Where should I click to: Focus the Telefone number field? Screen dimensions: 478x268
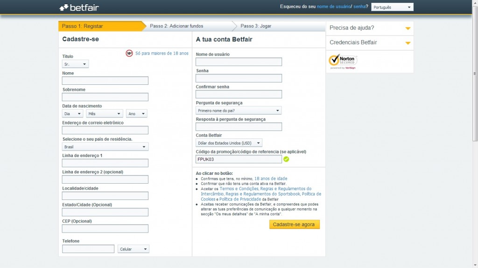tap(88, 249)
